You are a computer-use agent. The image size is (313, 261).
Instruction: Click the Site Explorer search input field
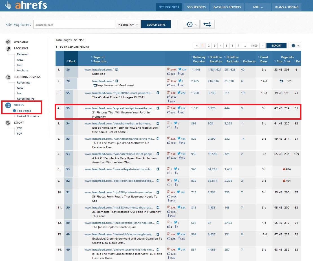74,25
